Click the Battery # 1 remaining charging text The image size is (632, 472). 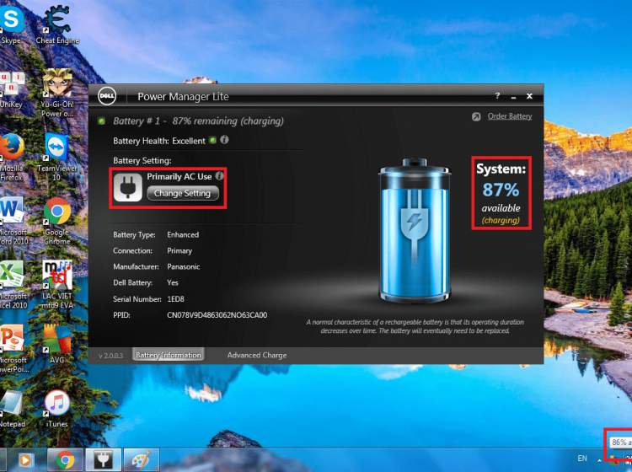tap(198, 121)
